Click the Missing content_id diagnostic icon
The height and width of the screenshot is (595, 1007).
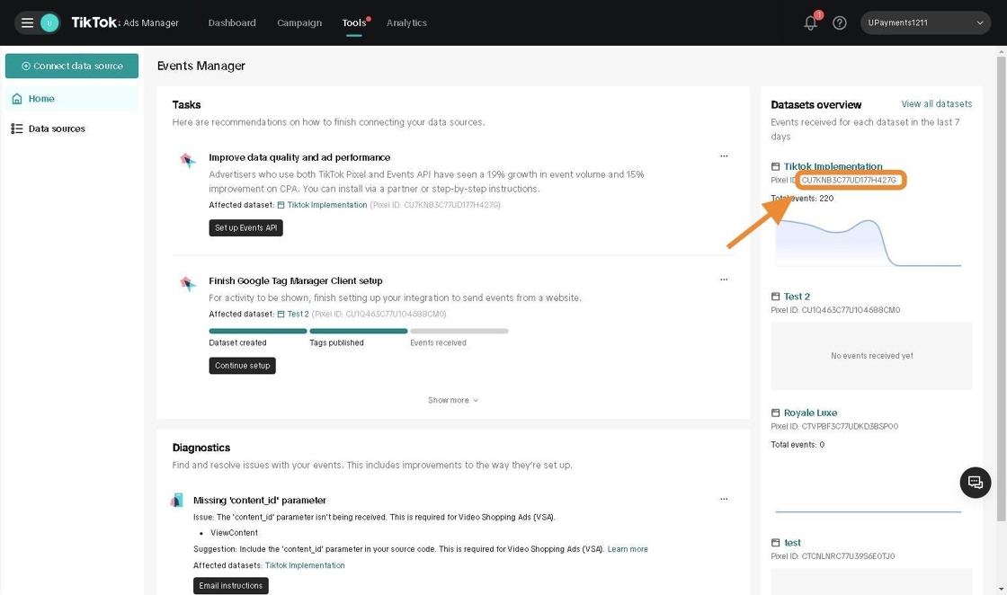pyautogui.click(x=177, y=500)
